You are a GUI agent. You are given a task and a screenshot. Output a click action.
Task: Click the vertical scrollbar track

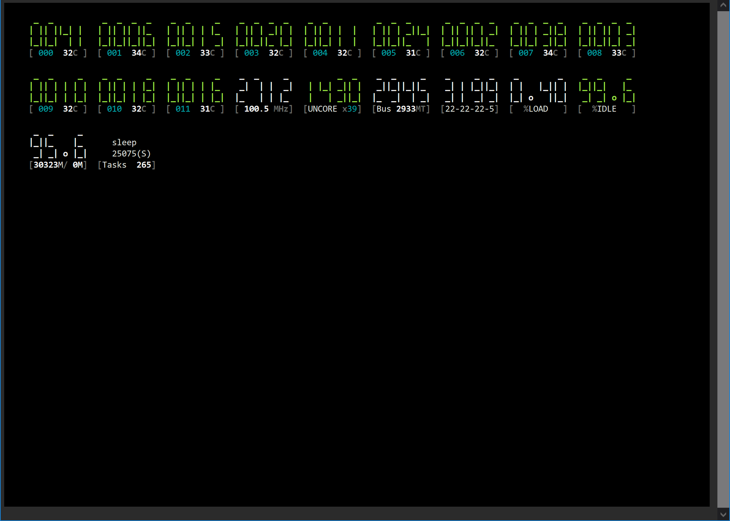[723, 259]
